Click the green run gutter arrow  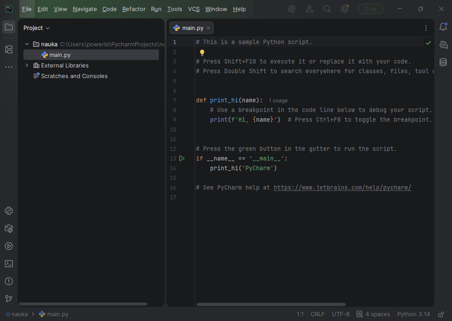click(x=182, y=158)
